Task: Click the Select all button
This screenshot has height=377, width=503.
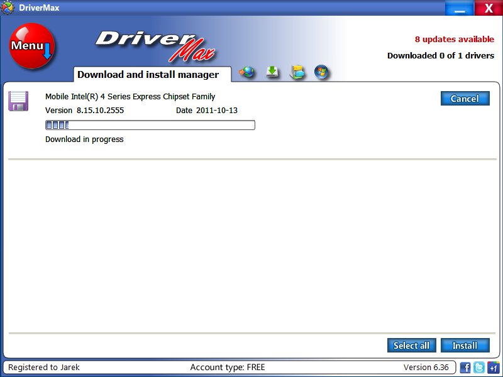Action: [x=412, y=345]
